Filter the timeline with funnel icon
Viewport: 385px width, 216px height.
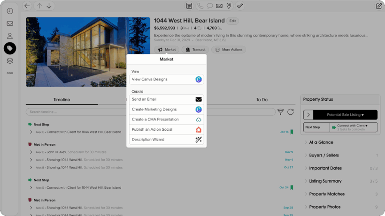tap(280, 112)
